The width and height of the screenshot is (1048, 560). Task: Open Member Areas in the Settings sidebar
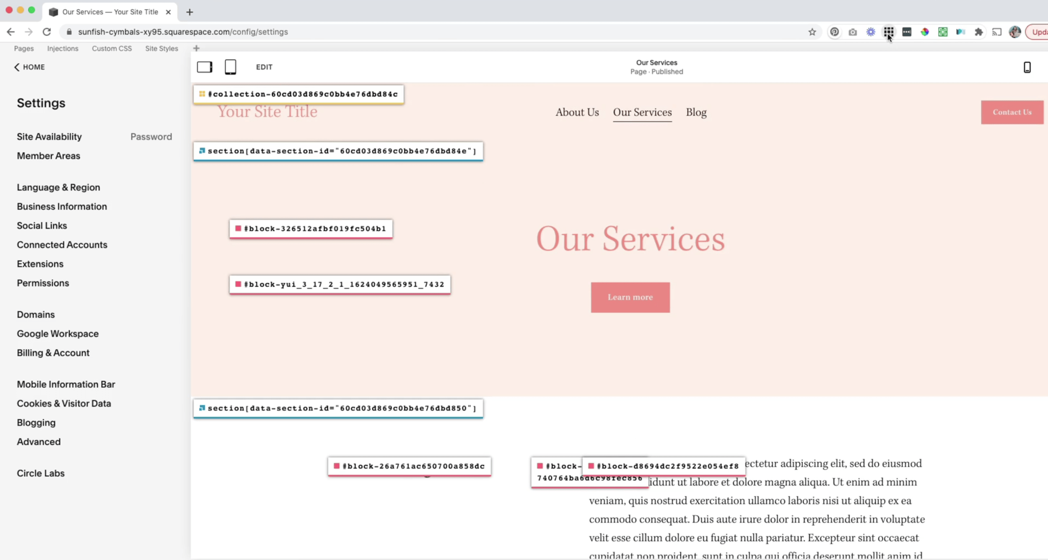[48, 156]
